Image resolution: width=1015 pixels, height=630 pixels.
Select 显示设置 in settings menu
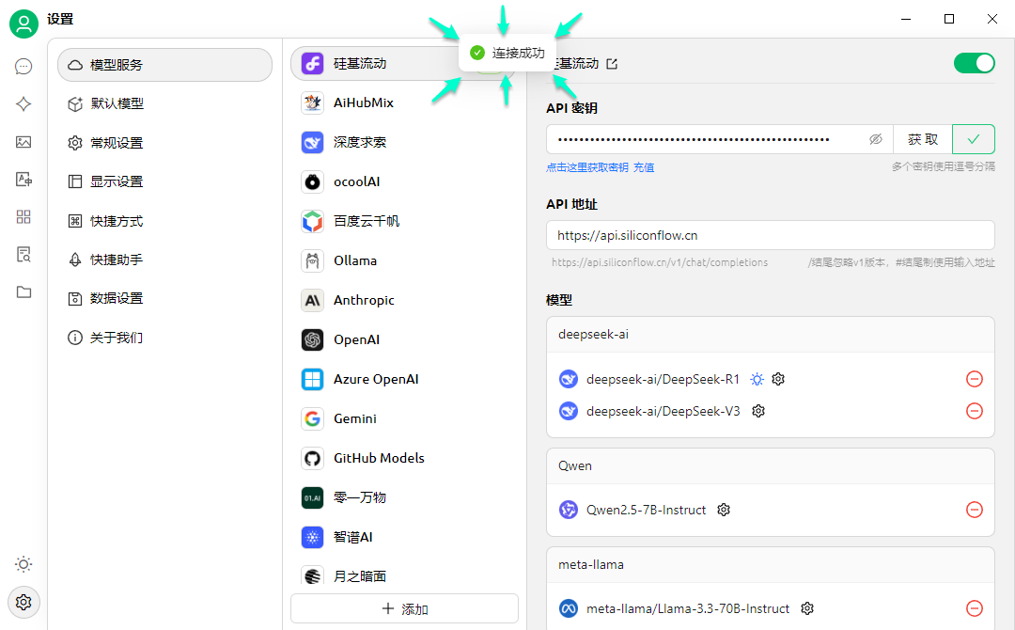pos(117,181)
